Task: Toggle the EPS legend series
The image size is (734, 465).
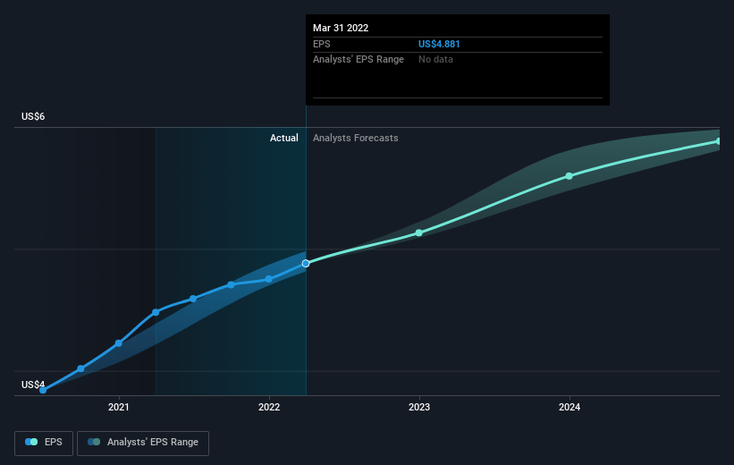Action: 44,443
